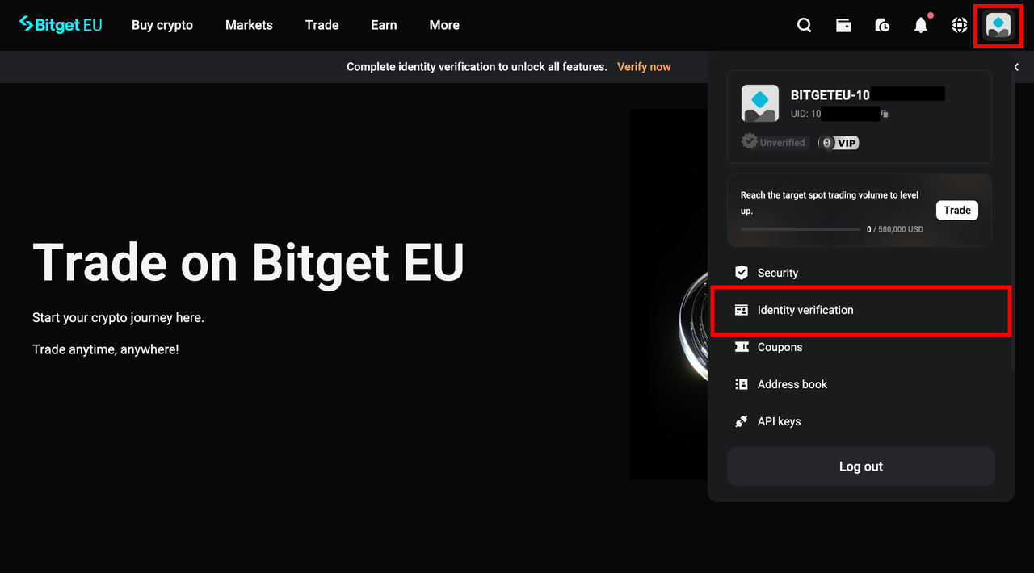Click the API keys plug icon
Viewport: 1034px width, 573px height.
(x=742, y=421)
